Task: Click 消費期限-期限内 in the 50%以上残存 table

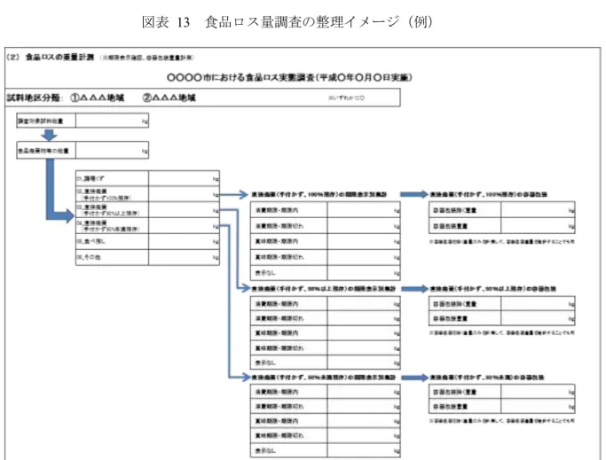Action: tap(288, 304)
